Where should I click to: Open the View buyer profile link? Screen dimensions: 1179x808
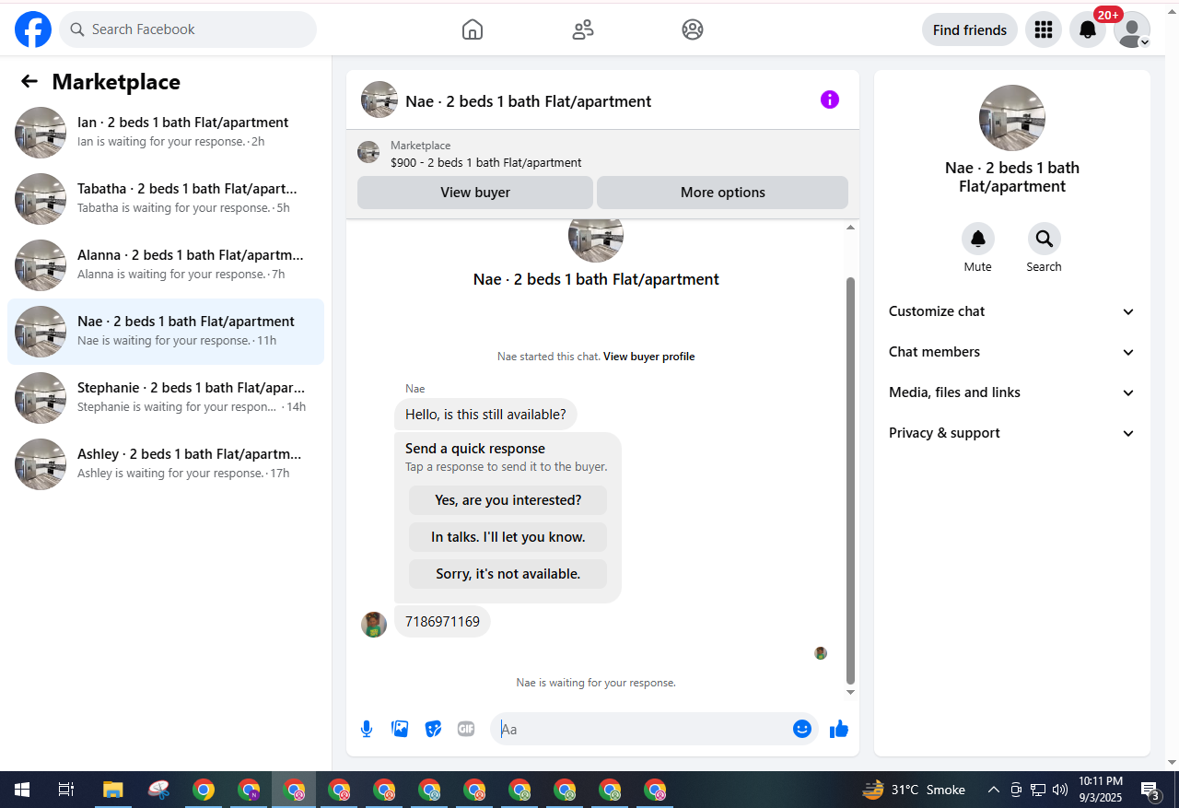coord(649,357)
